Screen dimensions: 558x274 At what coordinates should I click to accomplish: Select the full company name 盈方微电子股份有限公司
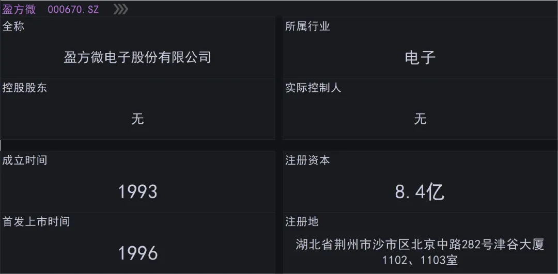[137, 57]
